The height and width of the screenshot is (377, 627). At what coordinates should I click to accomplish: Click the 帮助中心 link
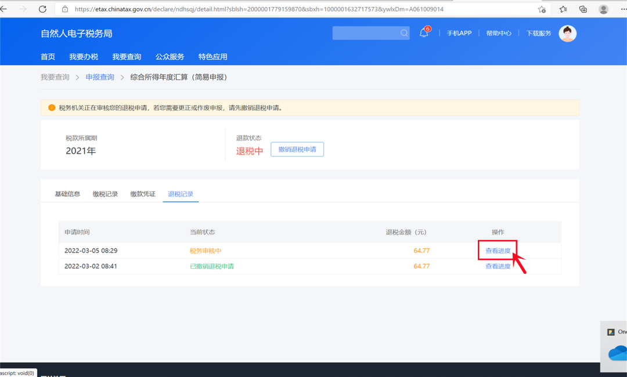click(x=499, y=33)
